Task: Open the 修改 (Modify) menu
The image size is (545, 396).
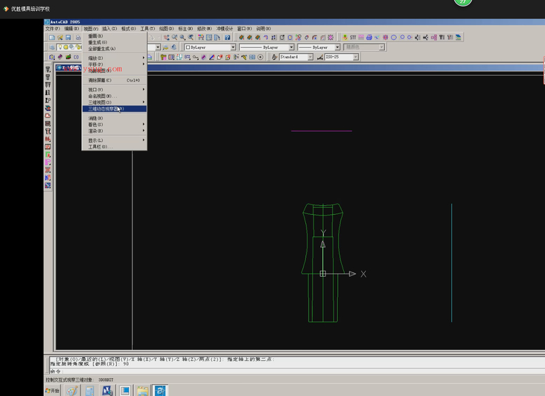Action: click(204, 29)
